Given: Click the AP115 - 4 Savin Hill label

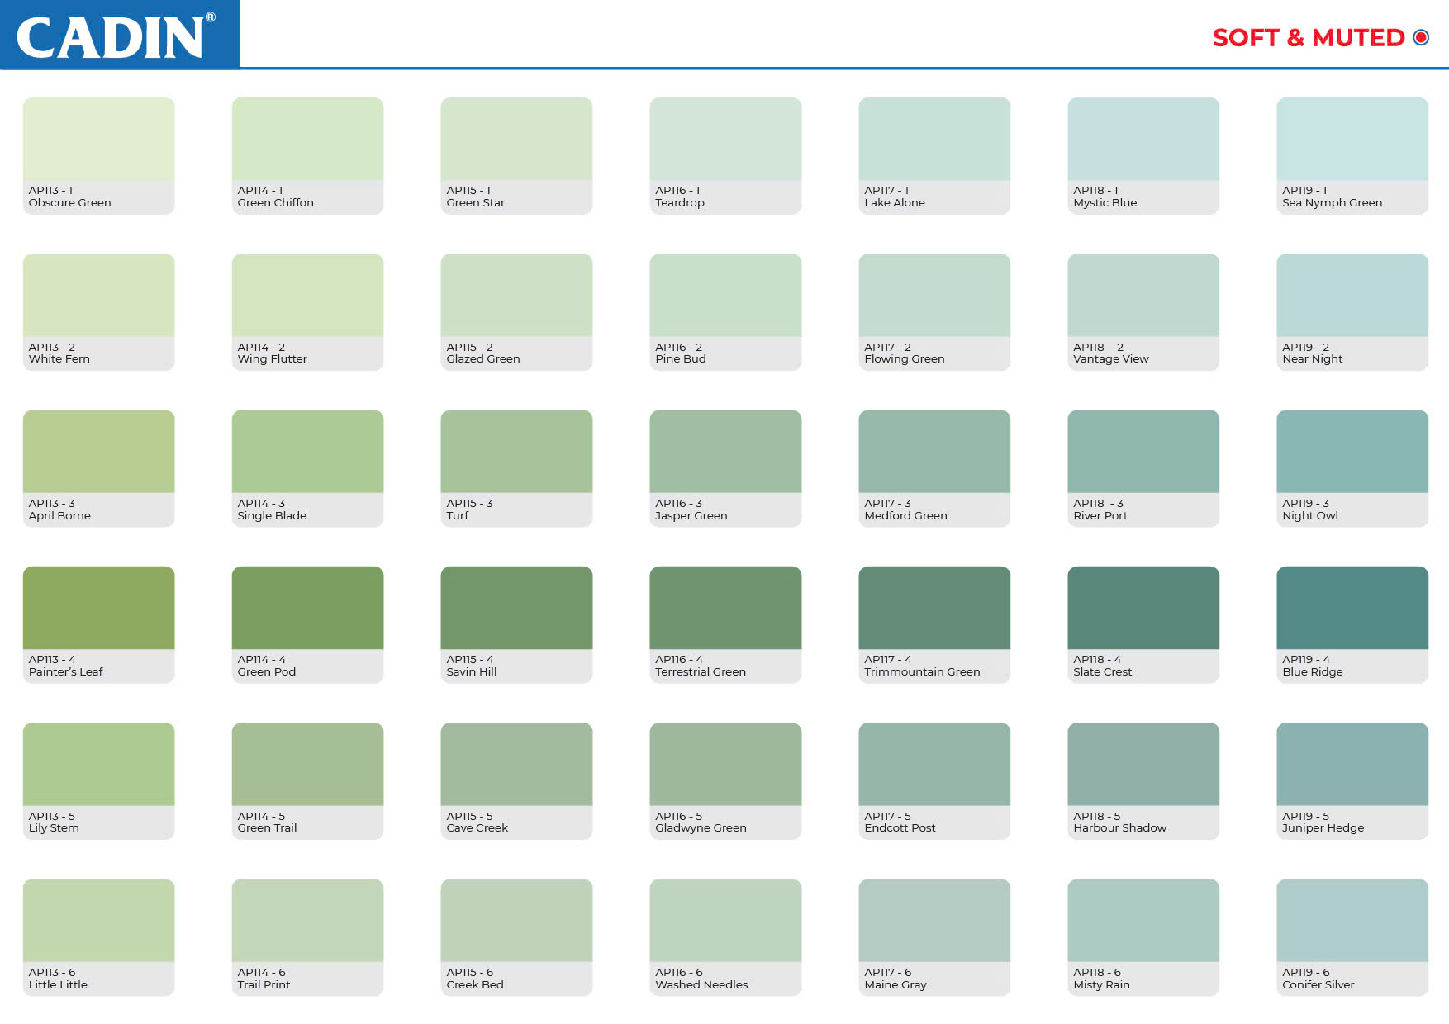Looking at the screenshot, I should tap(471, 666).
